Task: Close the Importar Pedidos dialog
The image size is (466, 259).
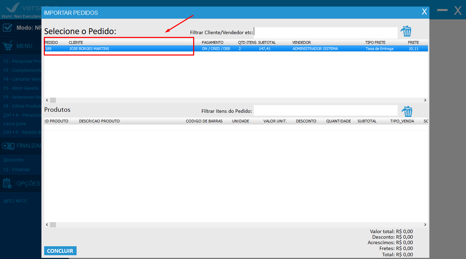Action: [424, 12]
